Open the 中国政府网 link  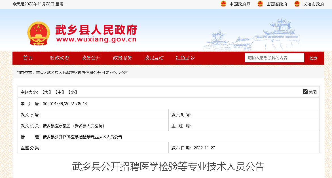point(240,4)
